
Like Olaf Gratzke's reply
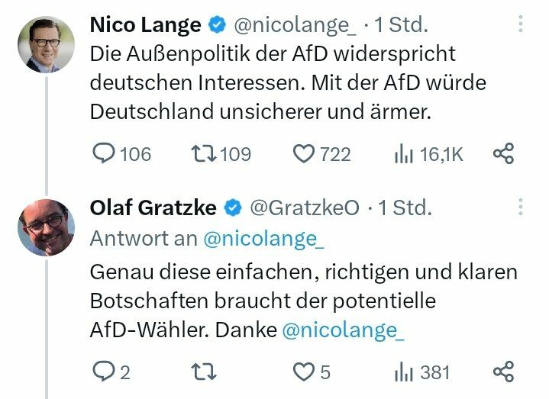pyautogui.click(x=304, y=372)
